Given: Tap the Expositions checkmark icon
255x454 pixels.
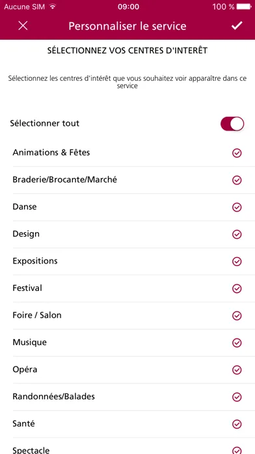Looking at the screenshot, I should point(237,262).
